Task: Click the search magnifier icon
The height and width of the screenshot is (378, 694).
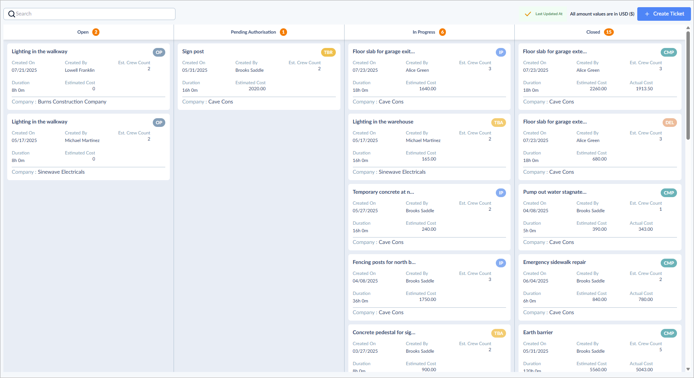Action: (x=12, y=14)
